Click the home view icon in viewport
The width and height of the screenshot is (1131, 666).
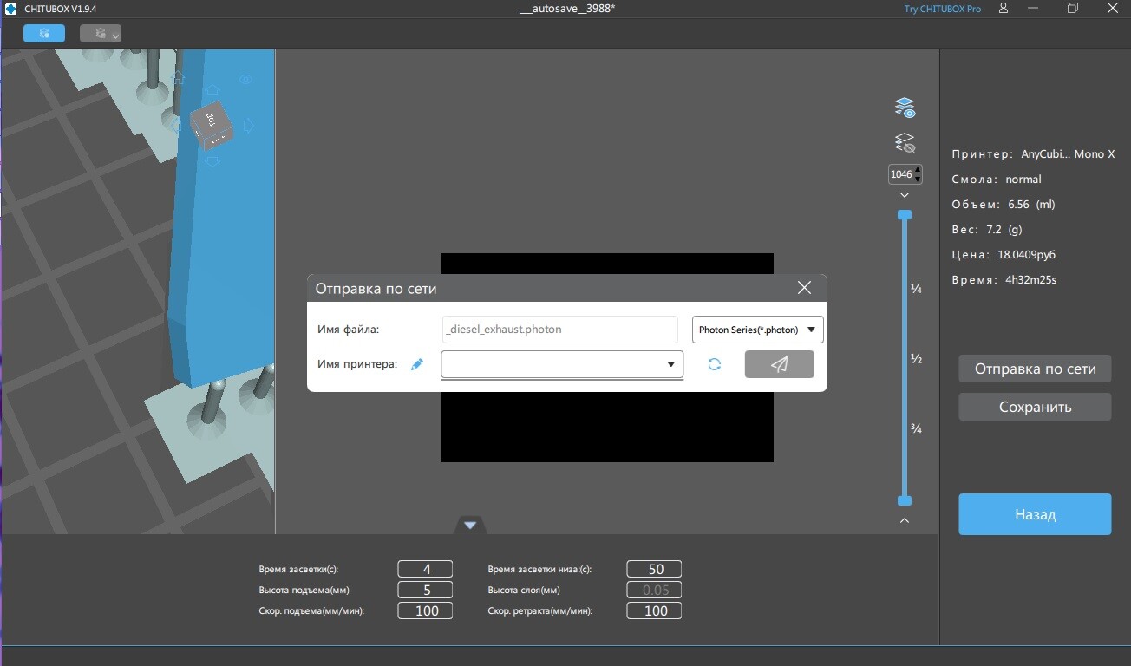point(179,79)
